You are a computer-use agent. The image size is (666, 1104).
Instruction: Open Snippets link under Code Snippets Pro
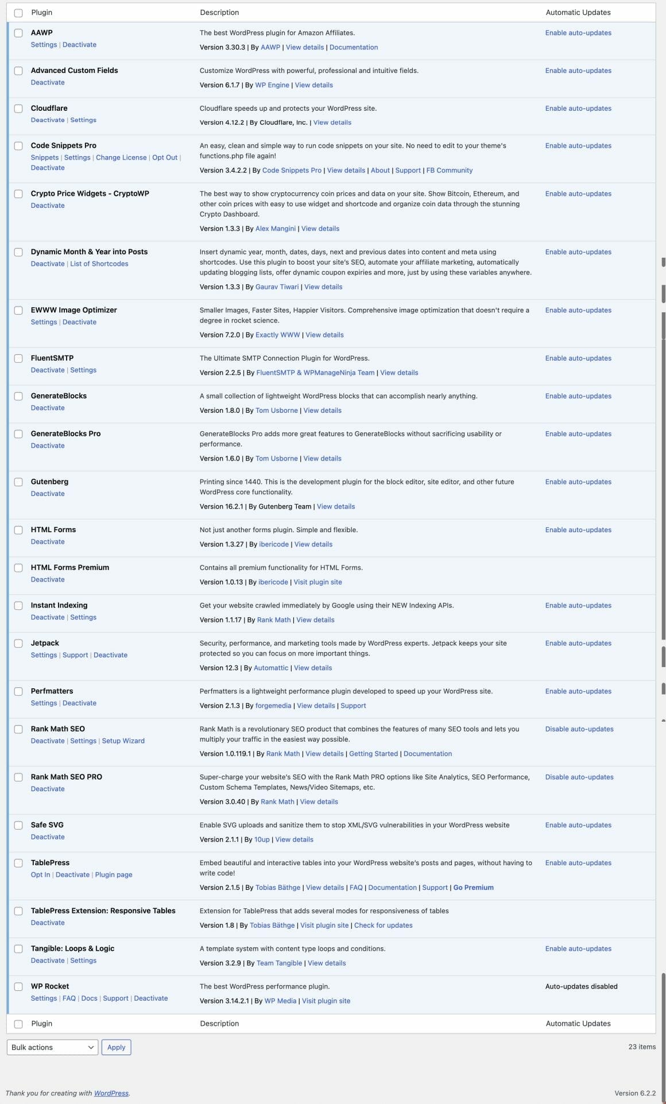(45, 157)
